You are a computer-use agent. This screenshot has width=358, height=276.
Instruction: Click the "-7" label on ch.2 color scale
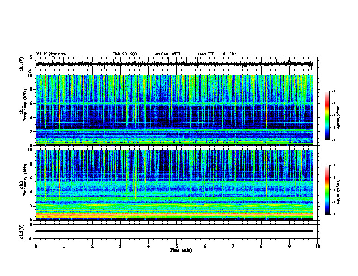[333, 214]
